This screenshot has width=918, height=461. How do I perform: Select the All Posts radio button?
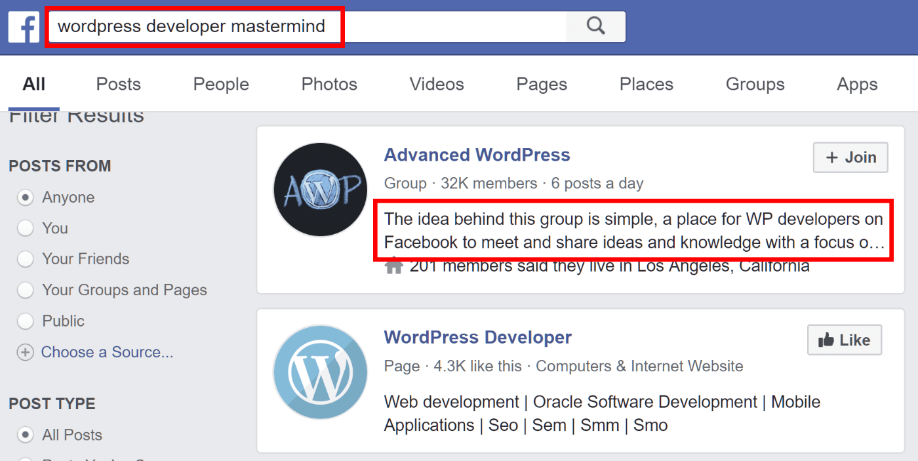[25, 435]
